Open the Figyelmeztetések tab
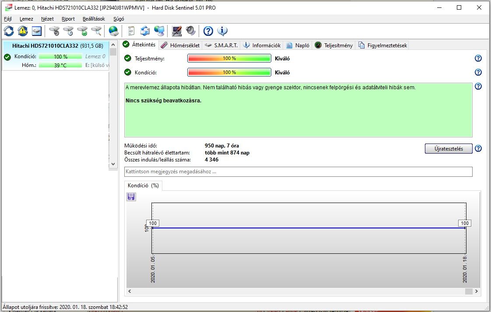The image size is (491, 312). click(x=382, y=46)
